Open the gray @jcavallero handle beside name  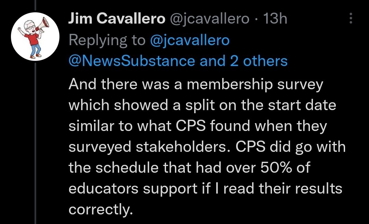[x=209, y=18]
